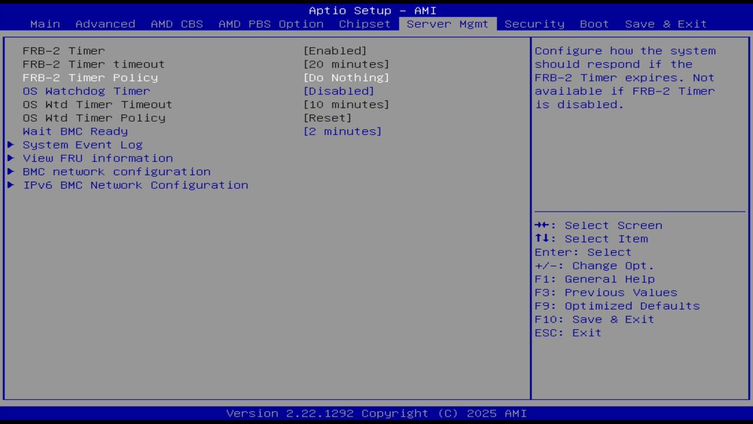Screen dimensions: 753x424
Task: Click the Version 2.22.1292 copyright footer
Action: (376, 413)
